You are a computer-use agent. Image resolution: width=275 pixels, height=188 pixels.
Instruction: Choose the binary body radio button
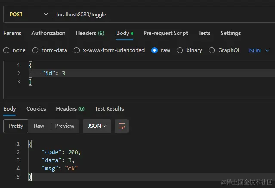[x=180, y=50]
